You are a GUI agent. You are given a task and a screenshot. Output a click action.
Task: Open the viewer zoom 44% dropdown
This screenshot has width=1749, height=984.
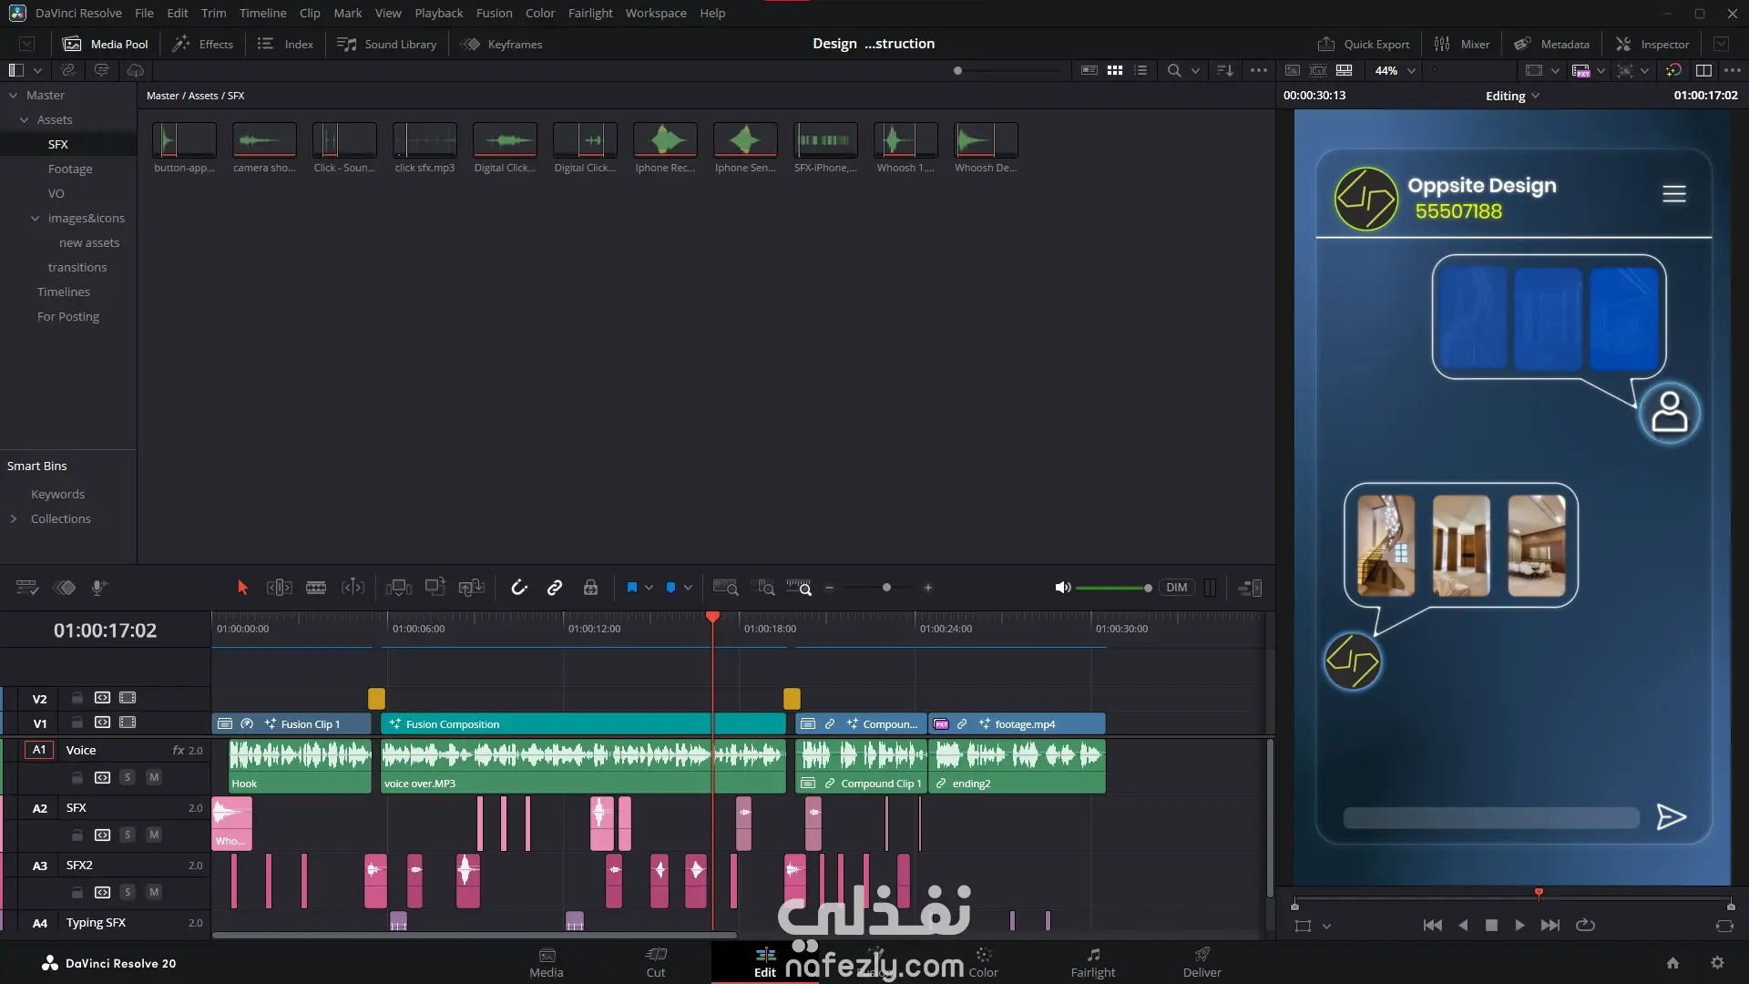coord(1395,70)
